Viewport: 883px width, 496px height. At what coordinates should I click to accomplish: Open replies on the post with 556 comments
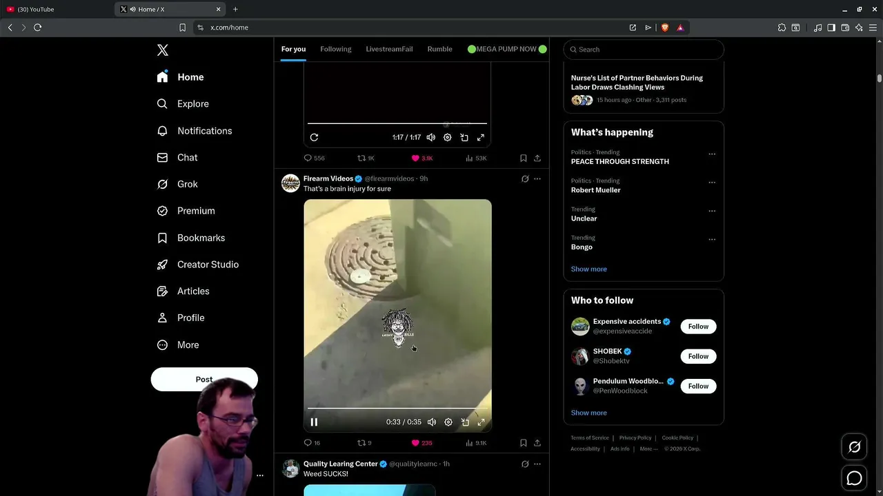click(x=315, y=158)
